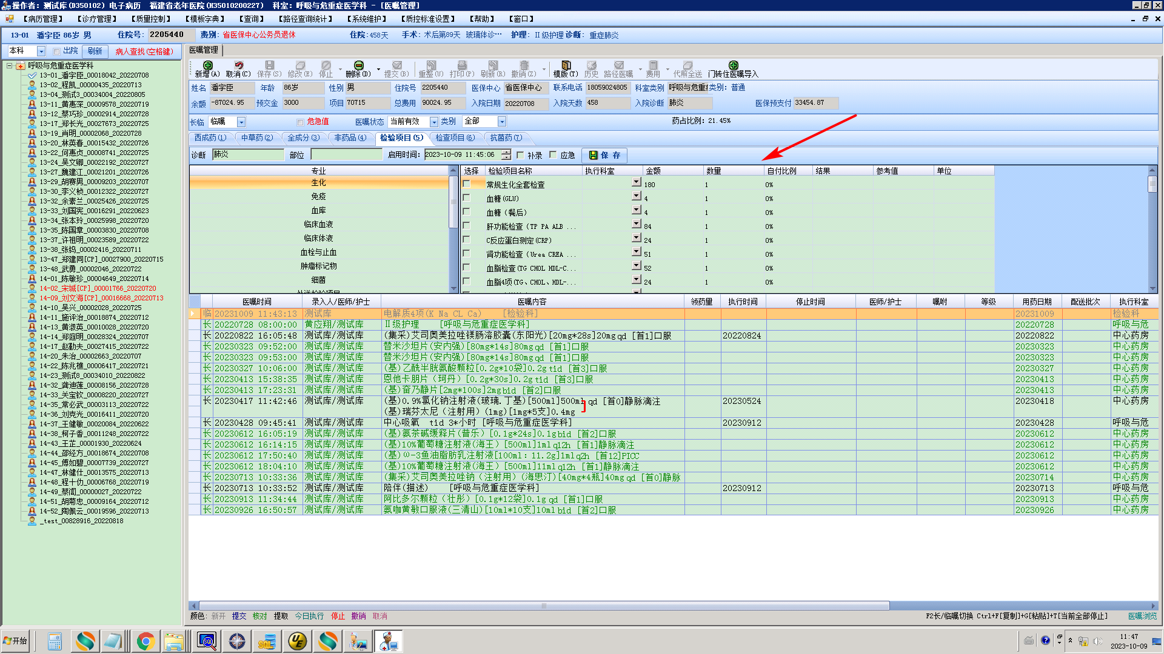Screen dimensions: 1164x654
Task: Click 门转住医嘱导入 import icon
Action: tap(733, 65)
